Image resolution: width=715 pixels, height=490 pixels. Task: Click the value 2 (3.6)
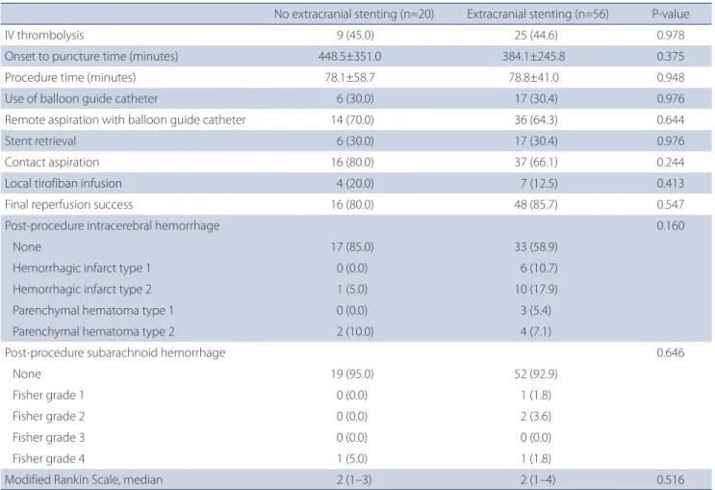[x=536, y=417]
